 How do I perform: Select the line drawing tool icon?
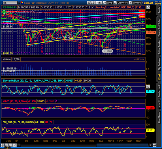click(15, 145)
